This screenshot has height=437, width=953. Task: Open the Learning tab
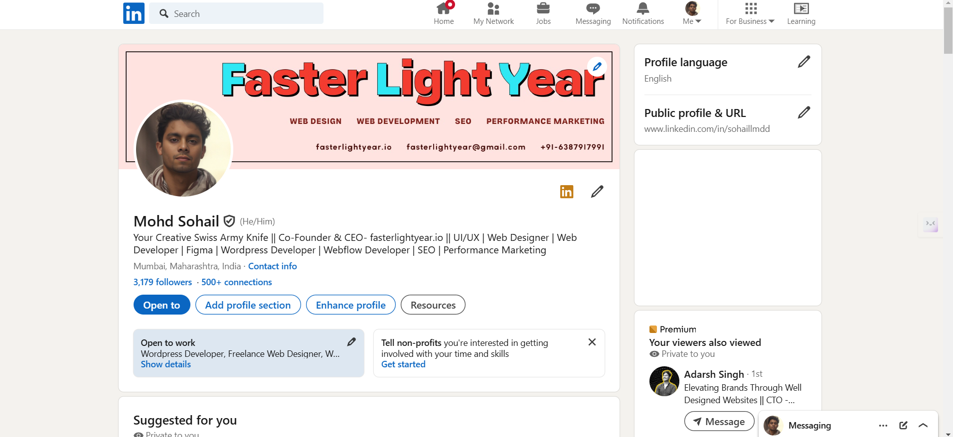[801, 14]
